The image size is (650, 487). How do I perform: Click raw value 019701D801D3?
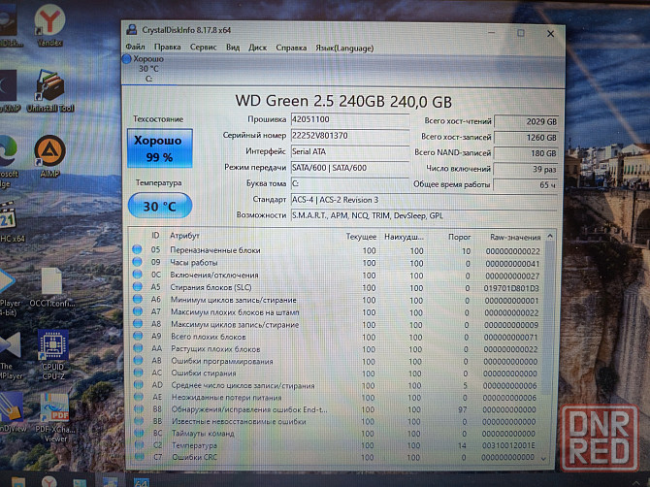pyautogui.click(x=511, y=288)
